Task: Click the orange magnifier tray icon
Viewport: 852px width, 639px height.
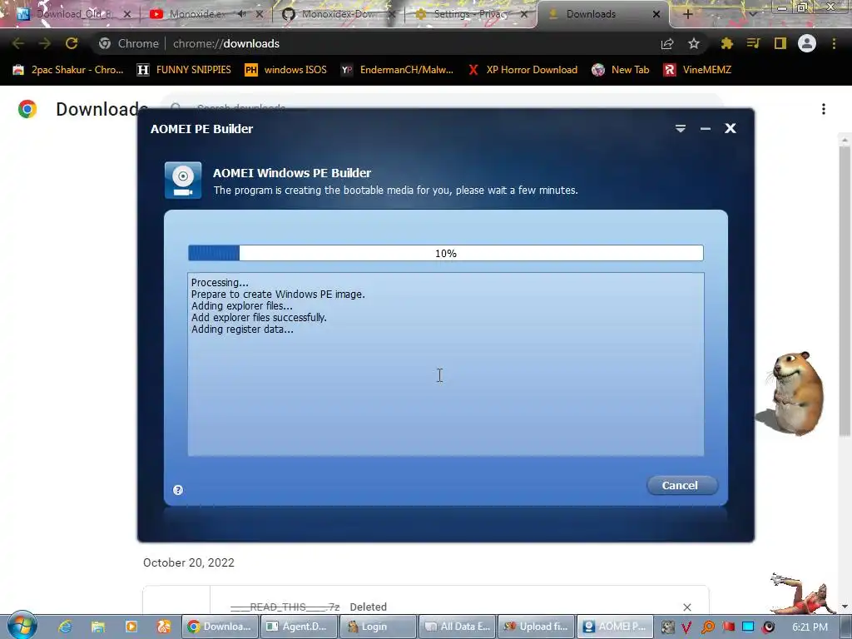Action: tap(707, 627)
